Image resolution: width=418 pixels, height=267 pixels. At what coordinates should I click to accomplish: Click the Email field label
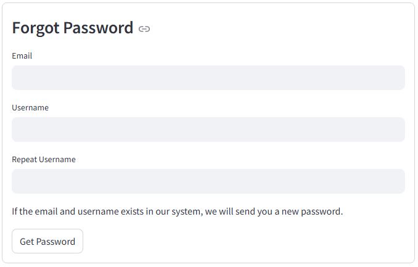click(22, 55)
